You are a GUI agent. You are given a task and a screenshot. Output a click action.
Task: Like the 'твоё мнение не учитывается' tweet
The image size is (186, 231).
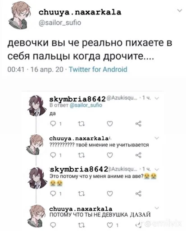(110, 155)
